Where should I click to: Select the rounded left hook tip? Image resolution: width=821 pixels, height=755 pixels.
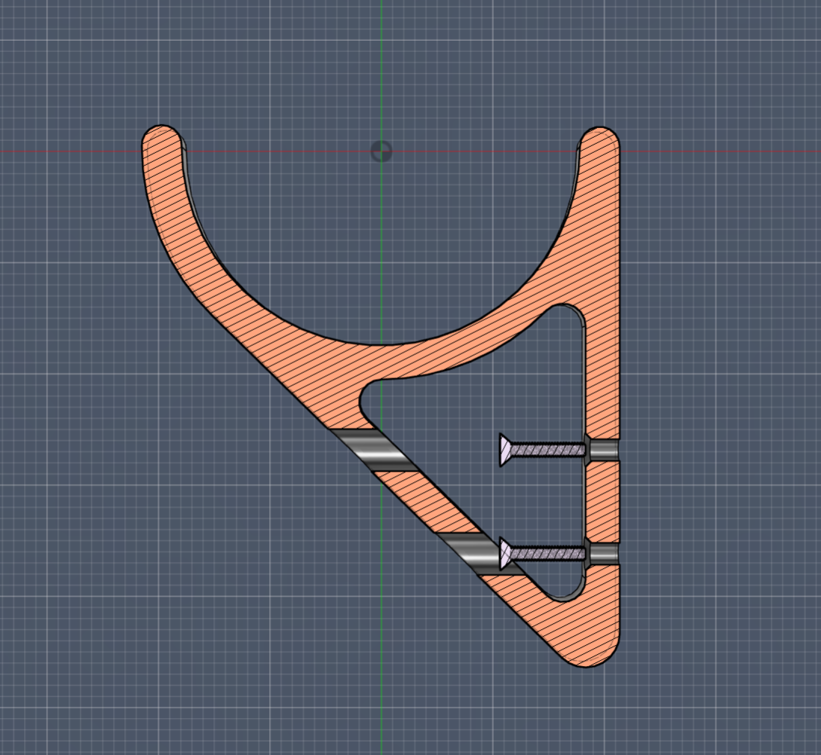162,139
